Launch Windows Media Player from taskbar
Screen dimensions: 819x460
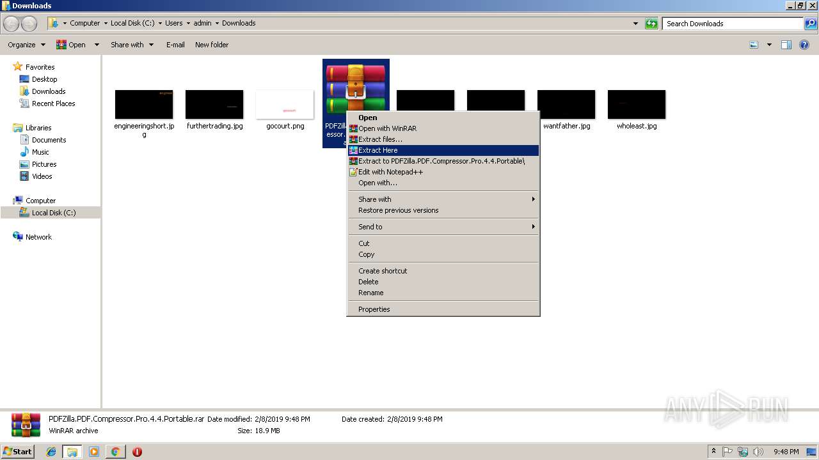coord(94,452)
